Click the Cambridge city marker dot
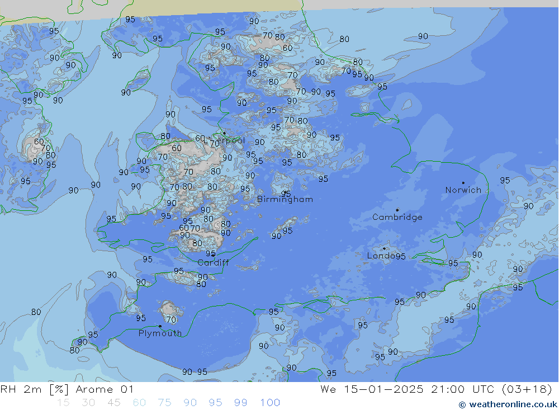Image resolution: width=559 pixels, height=410 pixels. click(x=397, y=210)
